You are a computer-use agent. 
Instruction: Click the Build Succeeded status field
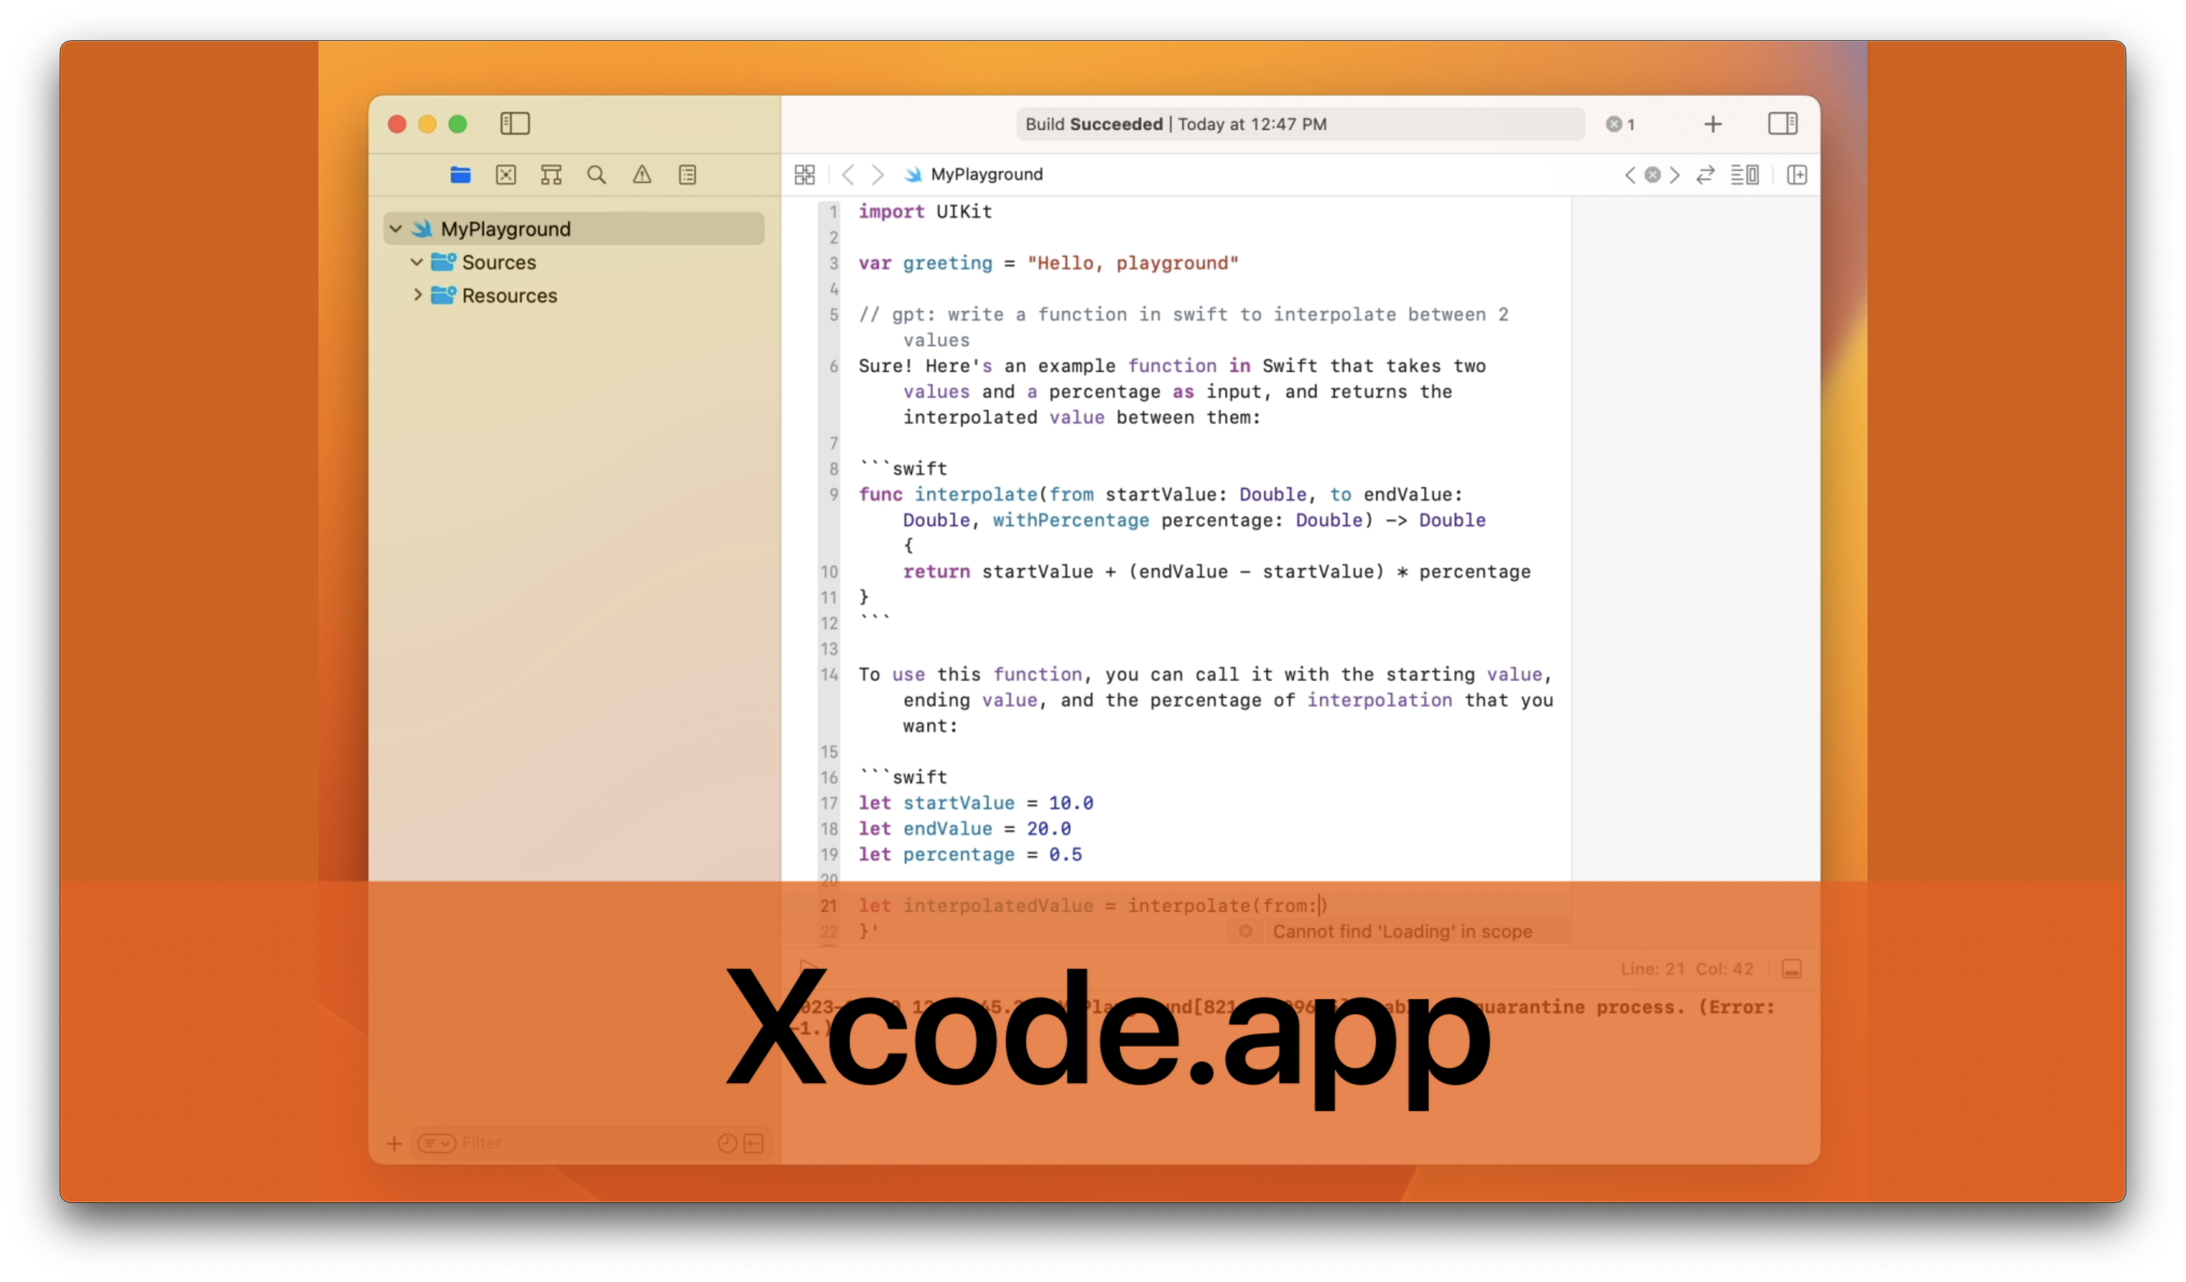pos(1300,124)
